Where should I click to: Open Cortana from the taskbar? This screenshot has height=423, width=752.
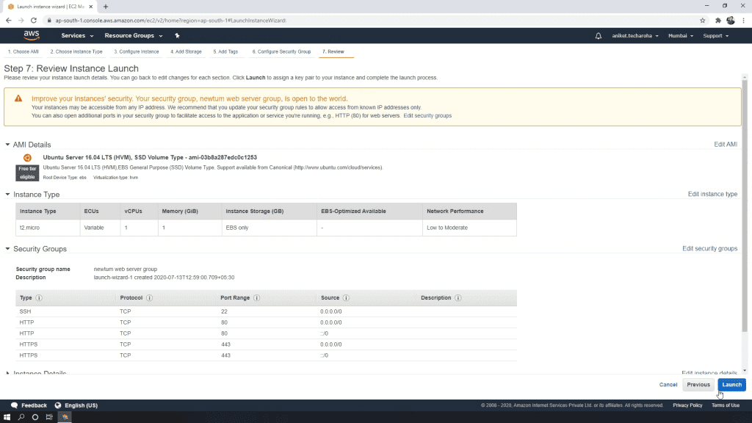35,417
